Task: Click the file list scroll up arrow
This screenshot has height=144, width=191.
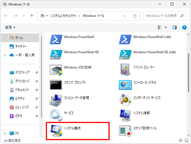Action: tap(188, 34)
